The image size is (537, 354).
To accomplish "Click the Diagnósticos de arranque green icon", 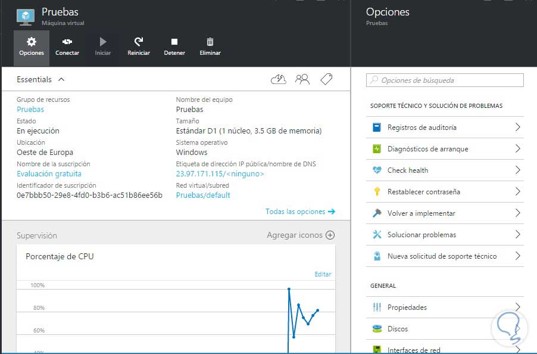I will coord(377,149).
